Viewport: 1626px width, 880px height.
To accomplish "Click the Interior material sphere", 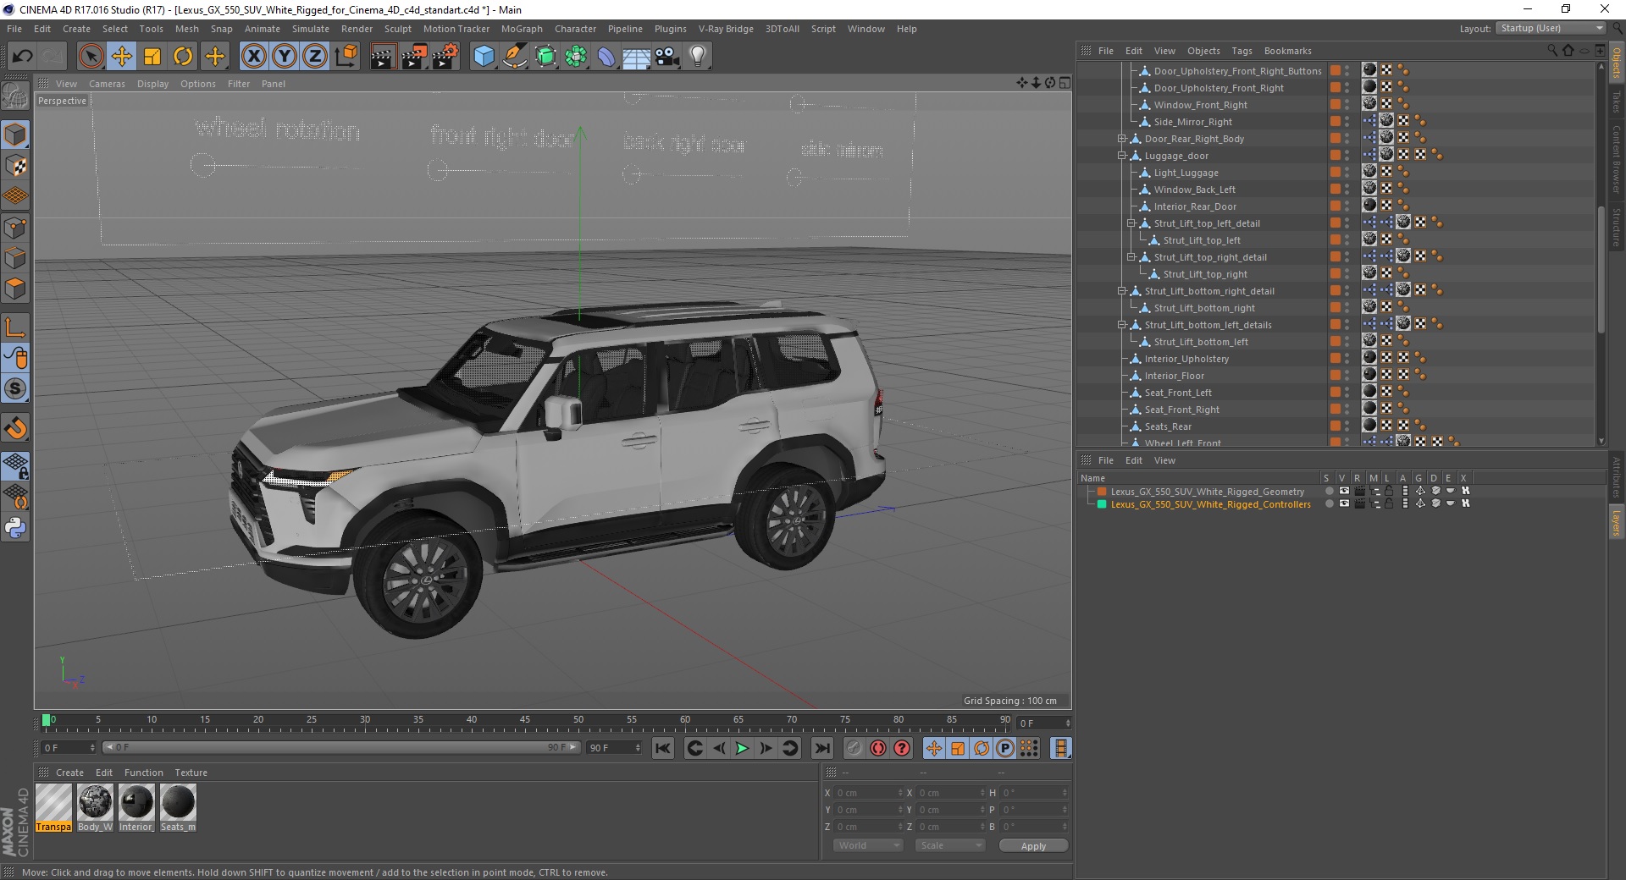I will [136, 801].
